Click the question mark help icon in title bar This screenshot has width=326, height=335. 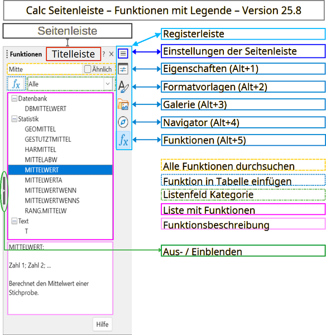tap(104, 54)
